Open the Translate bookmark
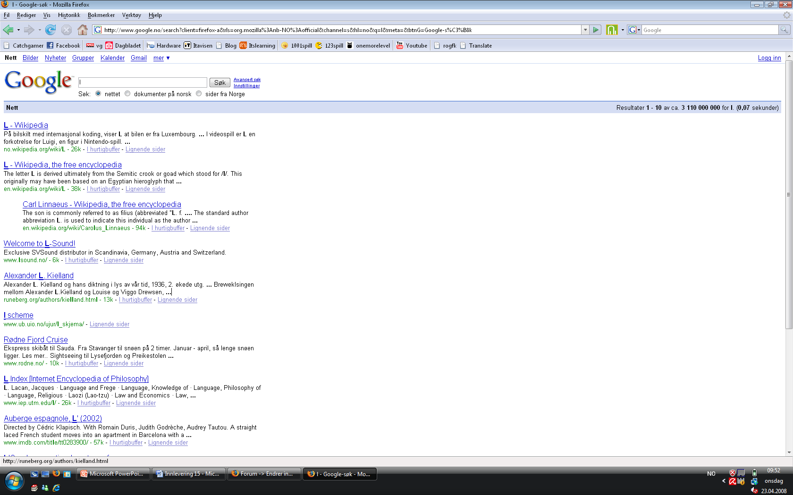Screen dimensions: 793x495 pos(476,46)
